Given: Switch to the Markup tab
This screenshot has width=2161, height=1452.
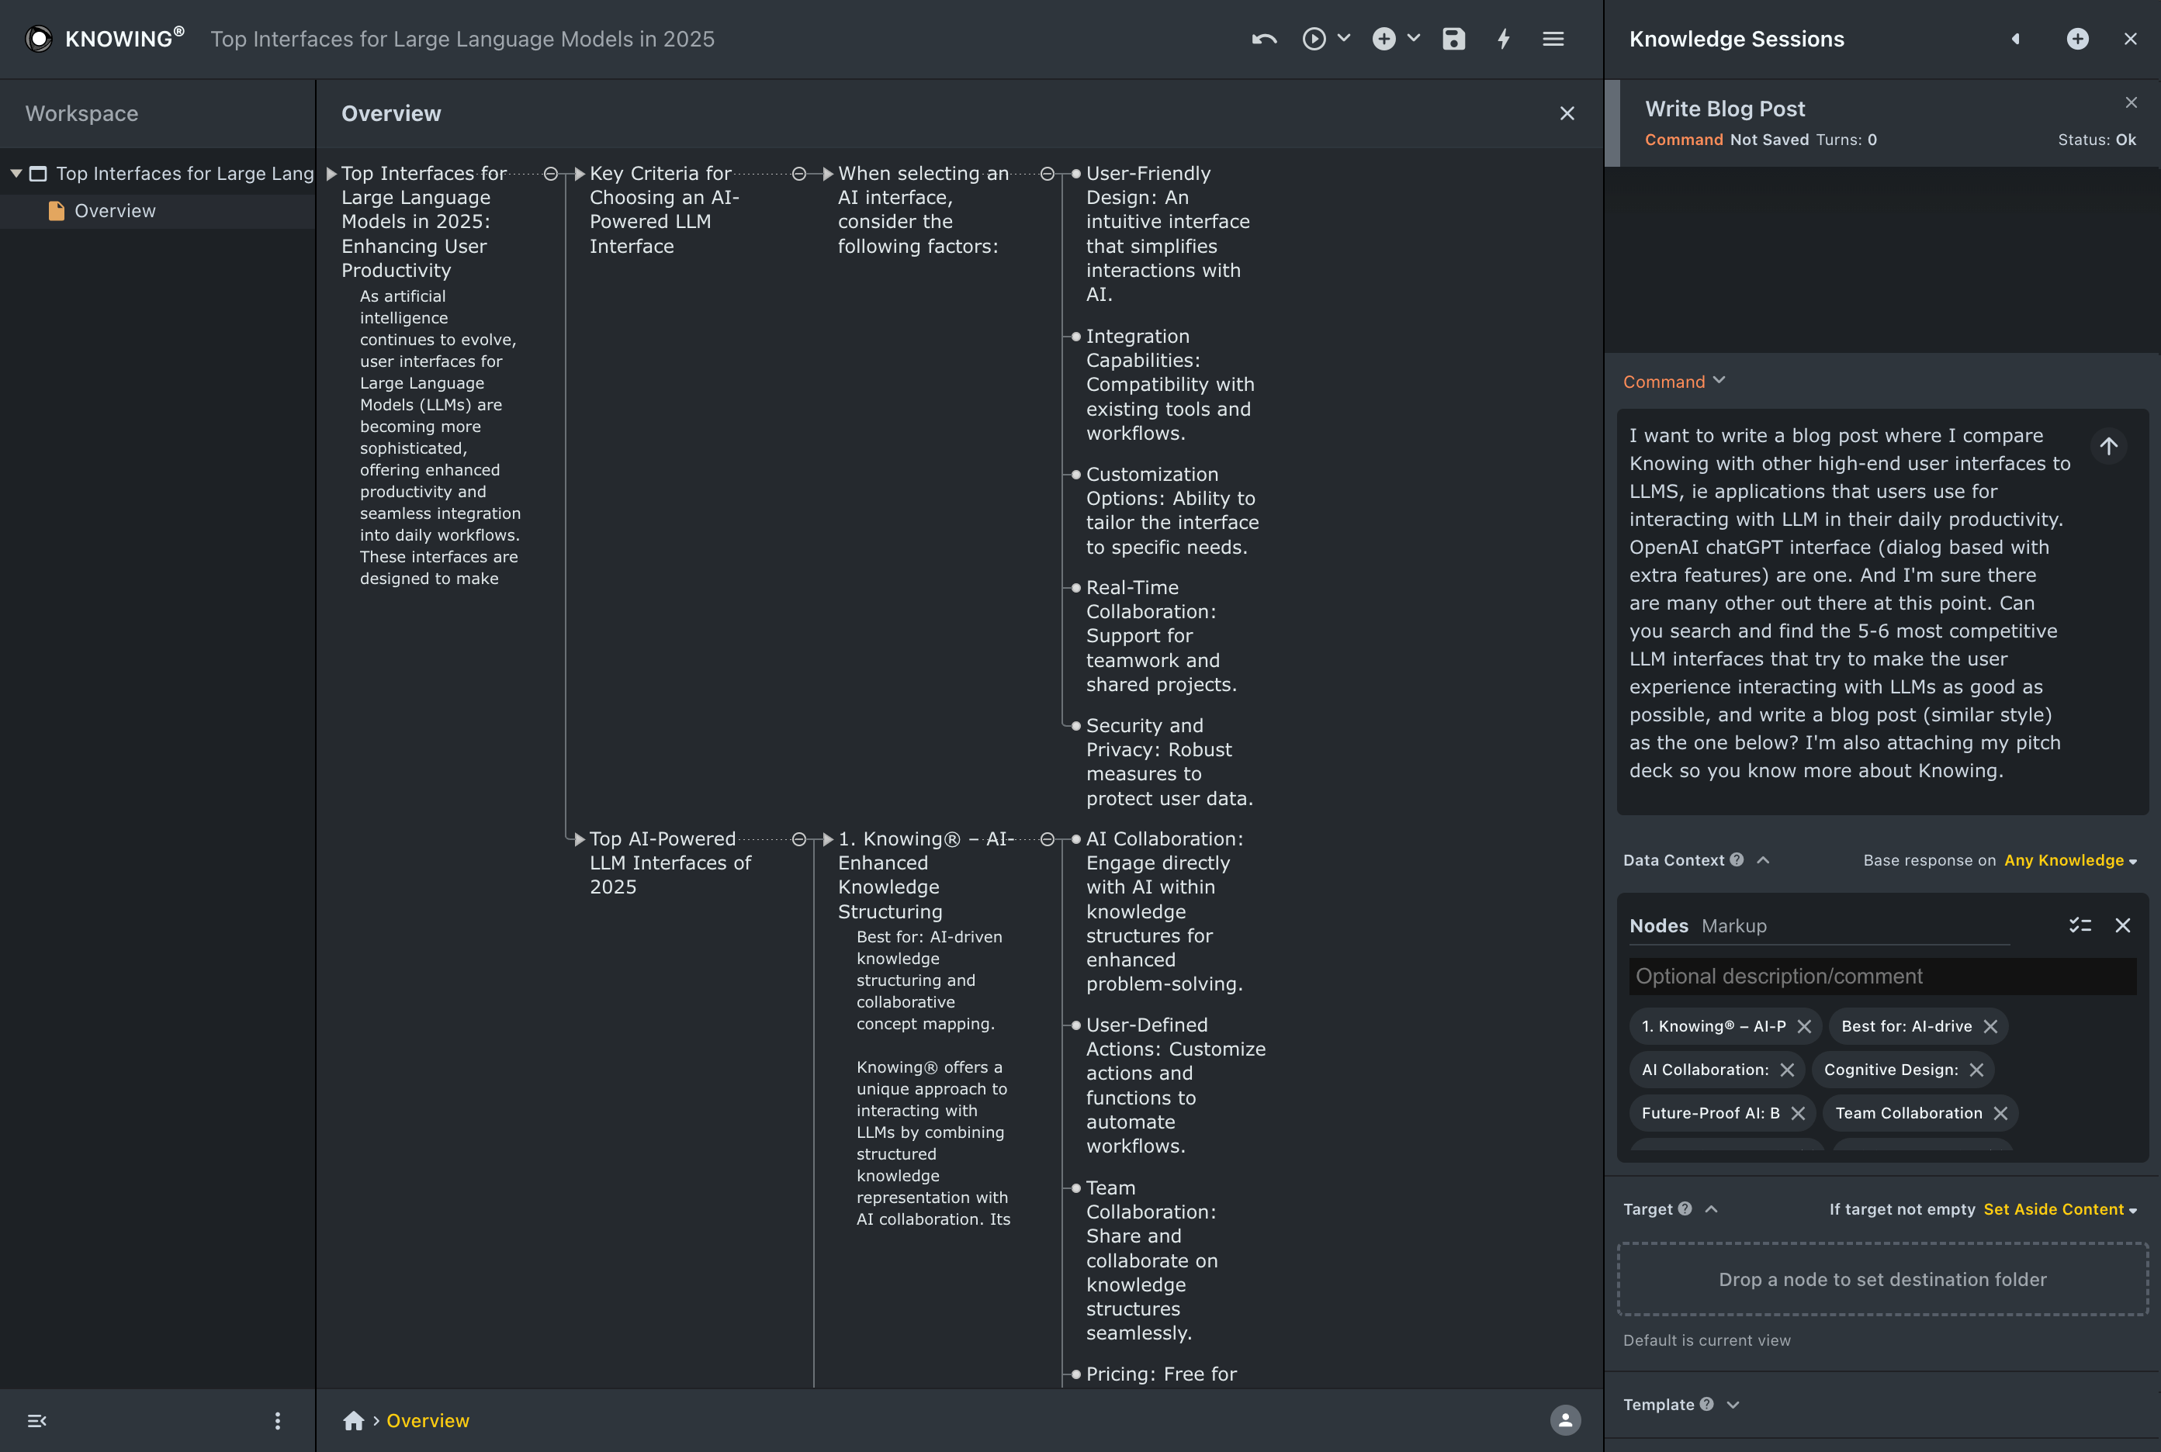Looking at the screenshot, I should [1733, 926].
